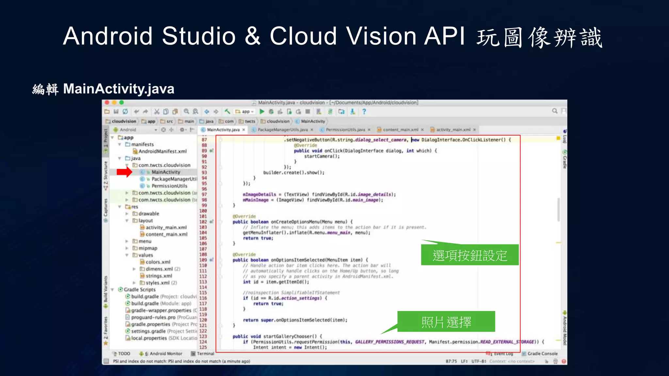The width and height of the screenshot is (669, 376).
Task: Click the scroll-from-source target icon
Action: (164, 130)
